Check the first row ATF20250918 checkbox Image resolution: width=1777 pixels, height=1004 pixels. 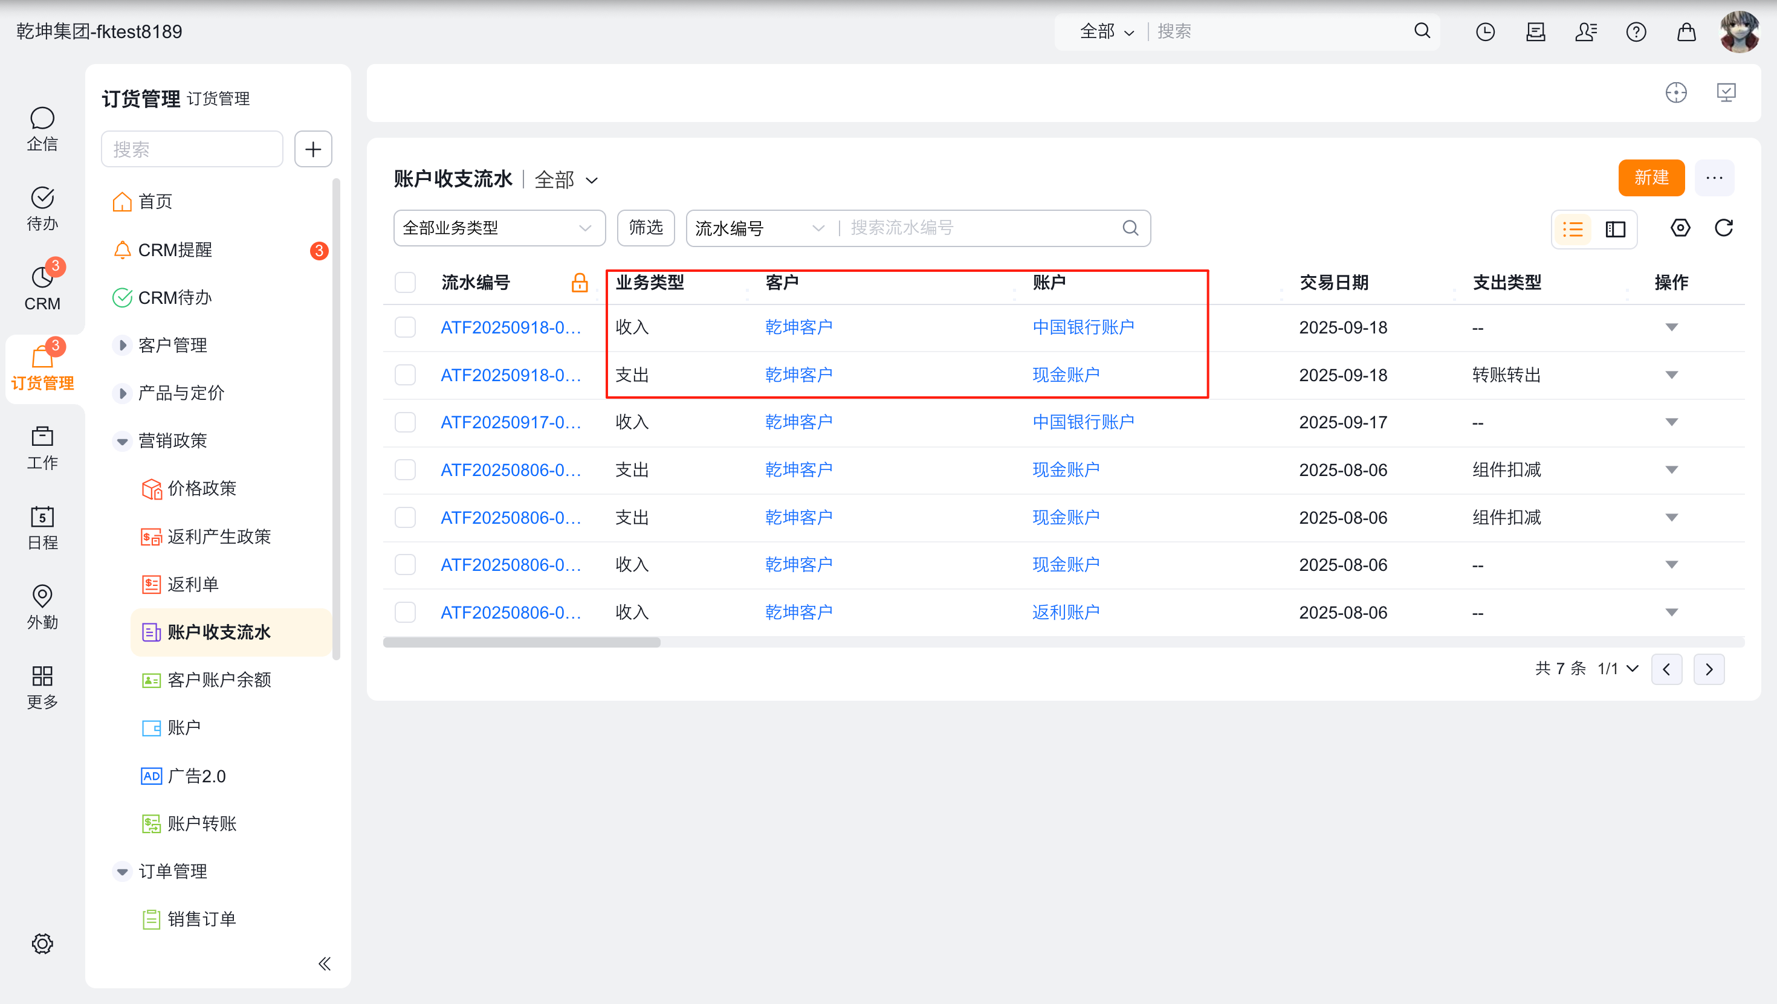405,327
